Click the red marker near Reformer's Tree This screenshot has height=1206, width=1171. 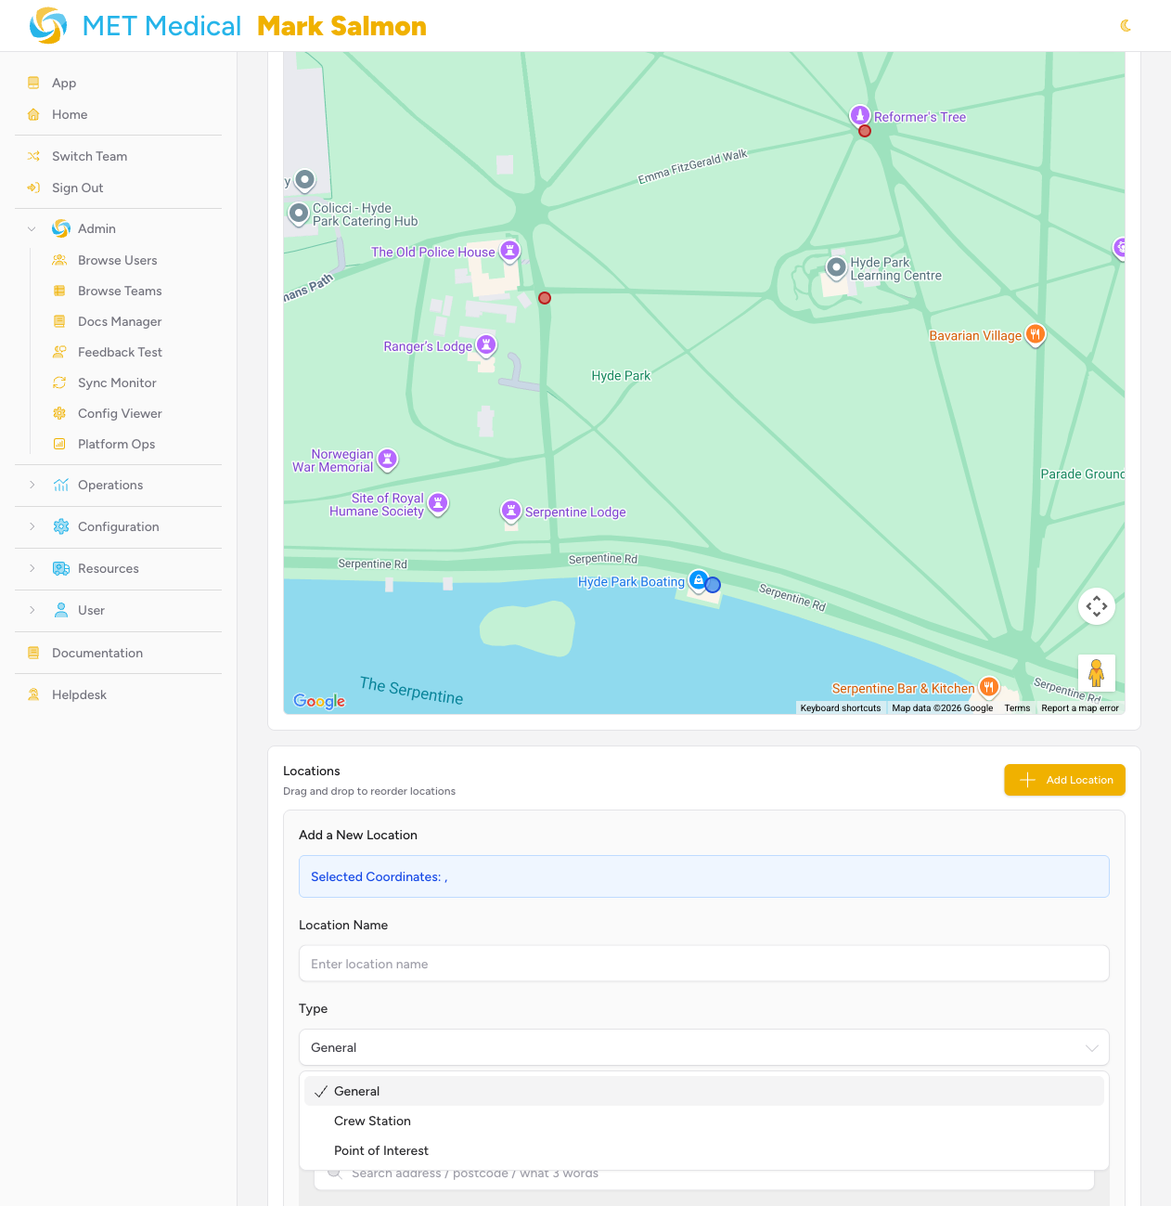point(865,131)
